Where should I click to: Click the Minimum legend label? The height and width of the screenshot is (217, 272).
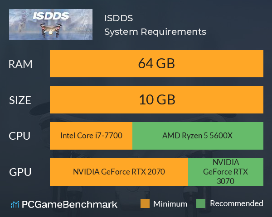click(170, 204)
